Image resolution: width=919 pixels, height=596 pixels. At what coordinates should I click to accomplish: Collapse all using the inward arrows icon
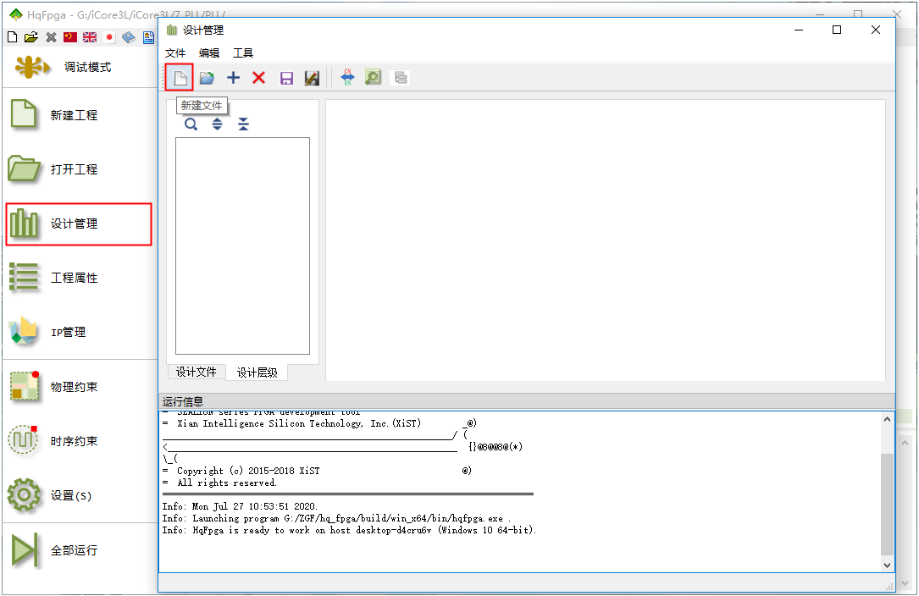[244, 124]
